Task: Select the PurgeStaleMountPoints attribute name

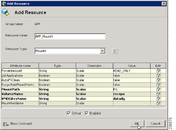Action: pos(18,85)
